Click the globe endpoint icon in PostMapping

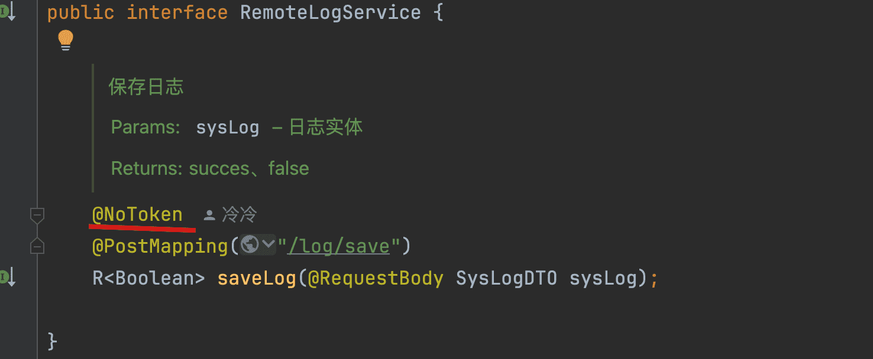(250, 245)
